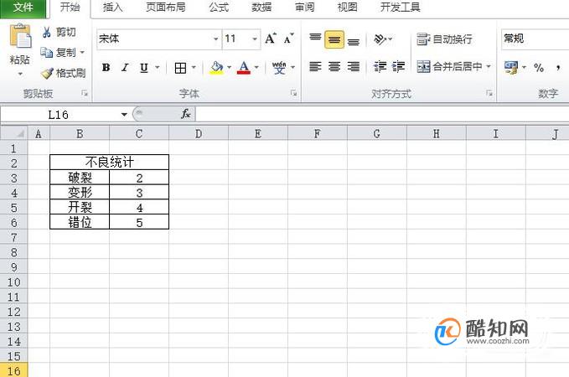
Task: Toggle middle vertical alignment
Action: click(x=334, y=39)
